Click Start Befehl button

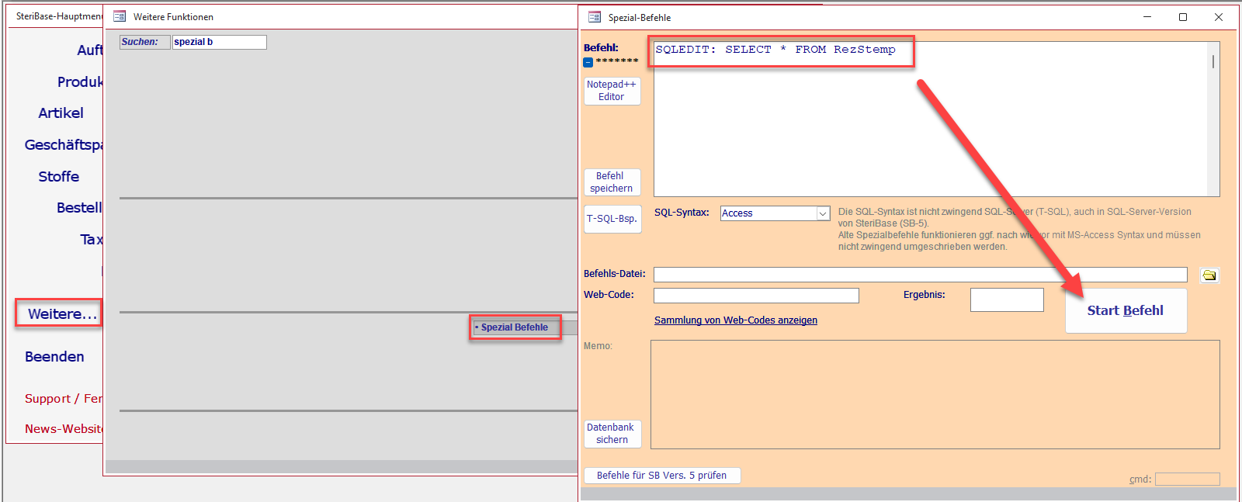coord(1126,310)
